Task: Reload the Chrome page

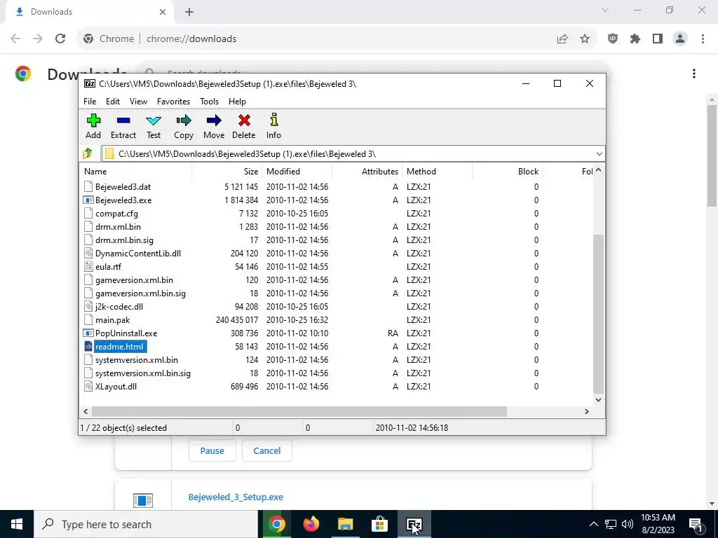Action: click(x=60, y=39)
